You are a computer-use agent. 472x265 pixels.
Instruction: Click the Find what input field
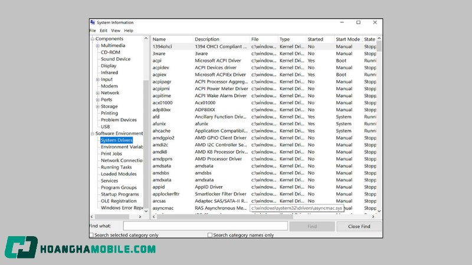pos(205,226)
